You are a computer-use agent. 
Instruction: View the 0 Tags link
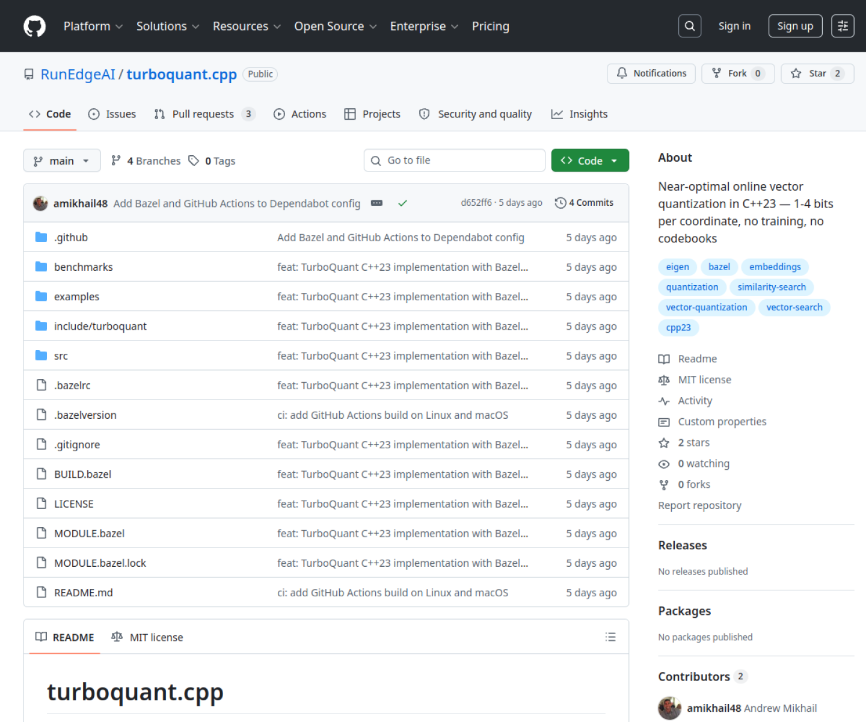point(212,161)
